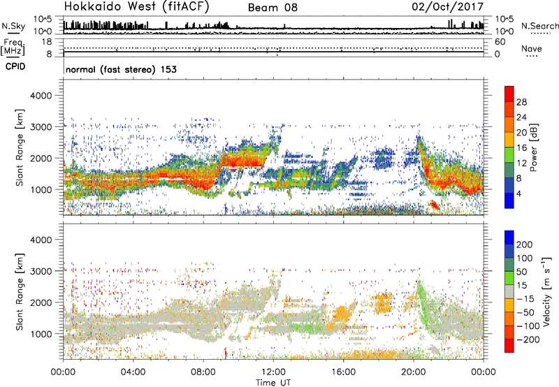Image resolution: width=559 pixels, height=387 pixels.
Task: Click the 'Power [dB]' colorbar label
Action: [x=534, y=147]
